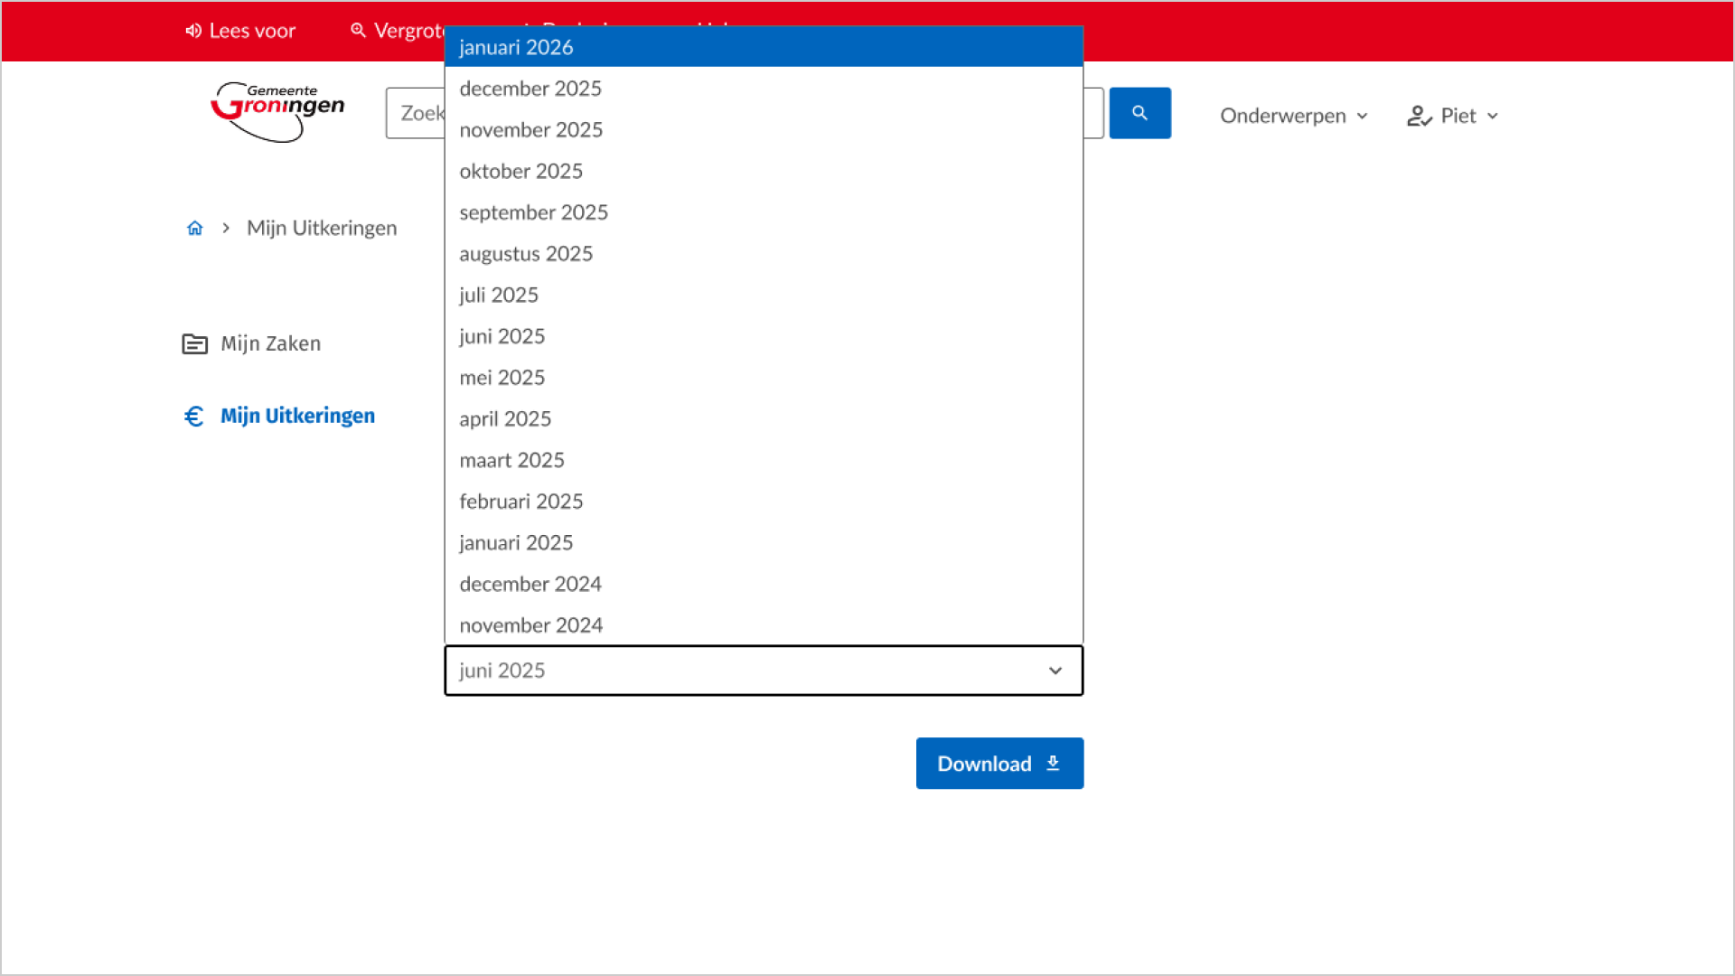The image size is (1735, 976).
Task: Pick november 2024 option
Action: click(x=764, y=625)
